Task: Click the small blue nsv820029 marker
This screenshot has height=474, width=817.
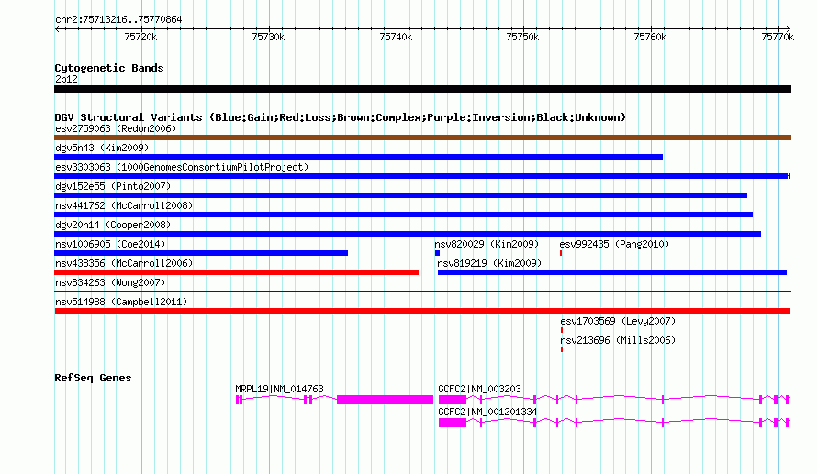Action: pos(437,253)
